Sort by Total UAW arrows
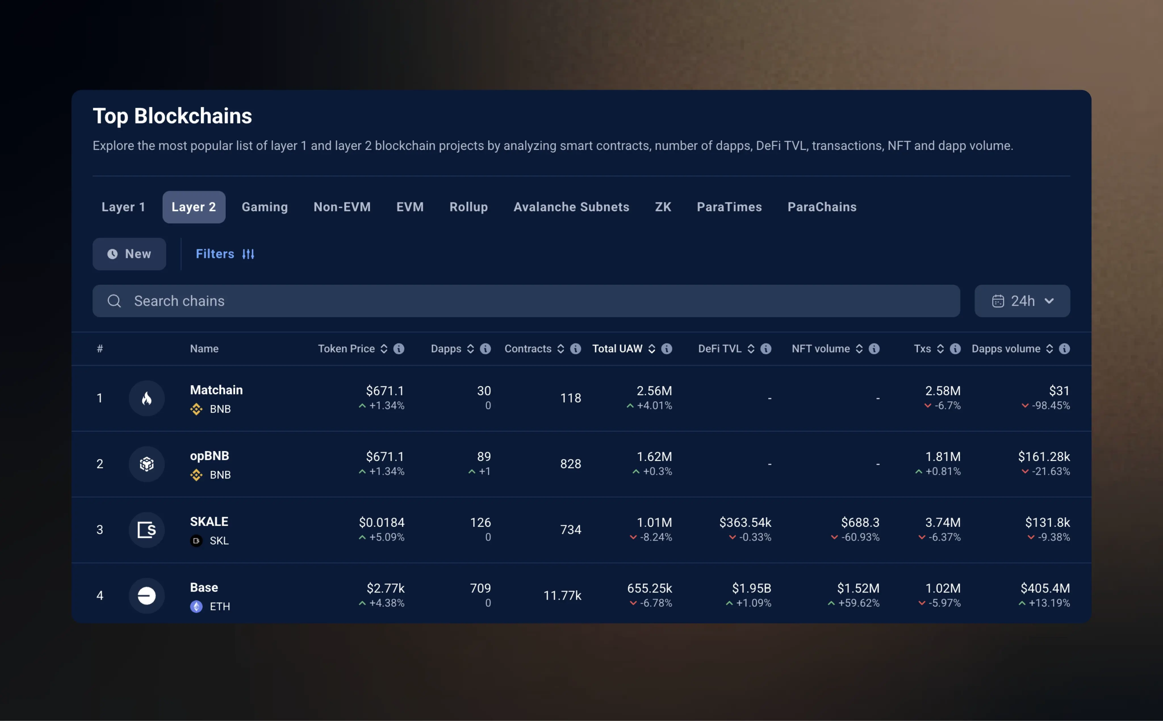The height and width of the screenshot is (721, 1163). click(651, 349)
